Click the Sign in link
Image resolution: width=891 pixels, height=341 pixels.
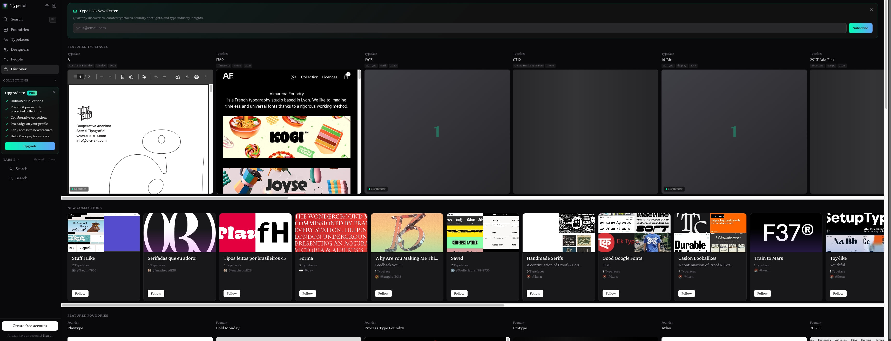[48, 336]
